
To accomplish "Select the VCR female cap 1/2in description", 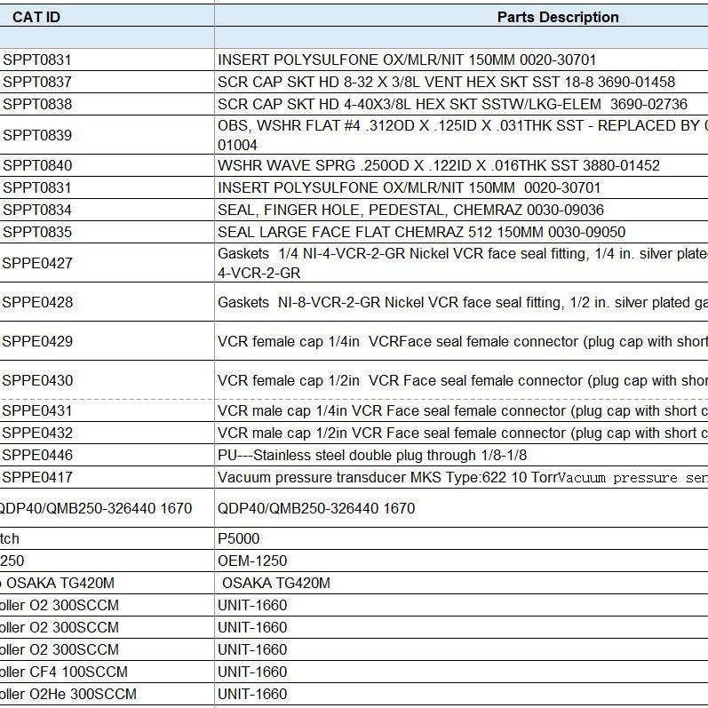I will click(x=462, y=380).
